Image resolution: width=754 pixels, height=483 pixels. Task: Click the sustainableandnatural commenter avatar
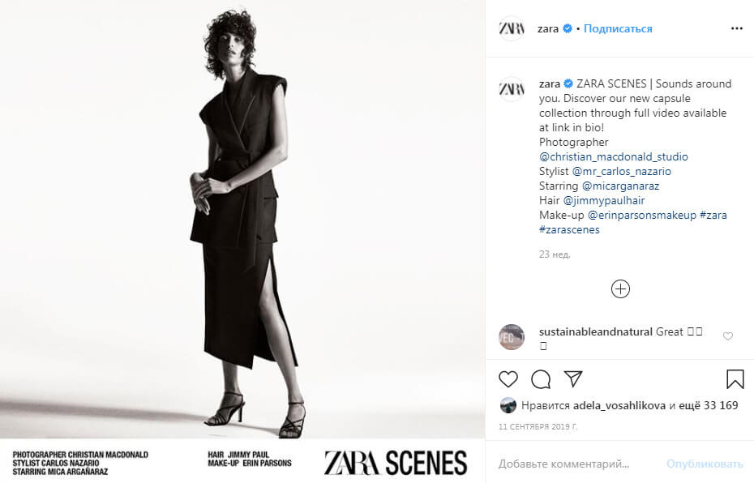[x=511, y=337]
